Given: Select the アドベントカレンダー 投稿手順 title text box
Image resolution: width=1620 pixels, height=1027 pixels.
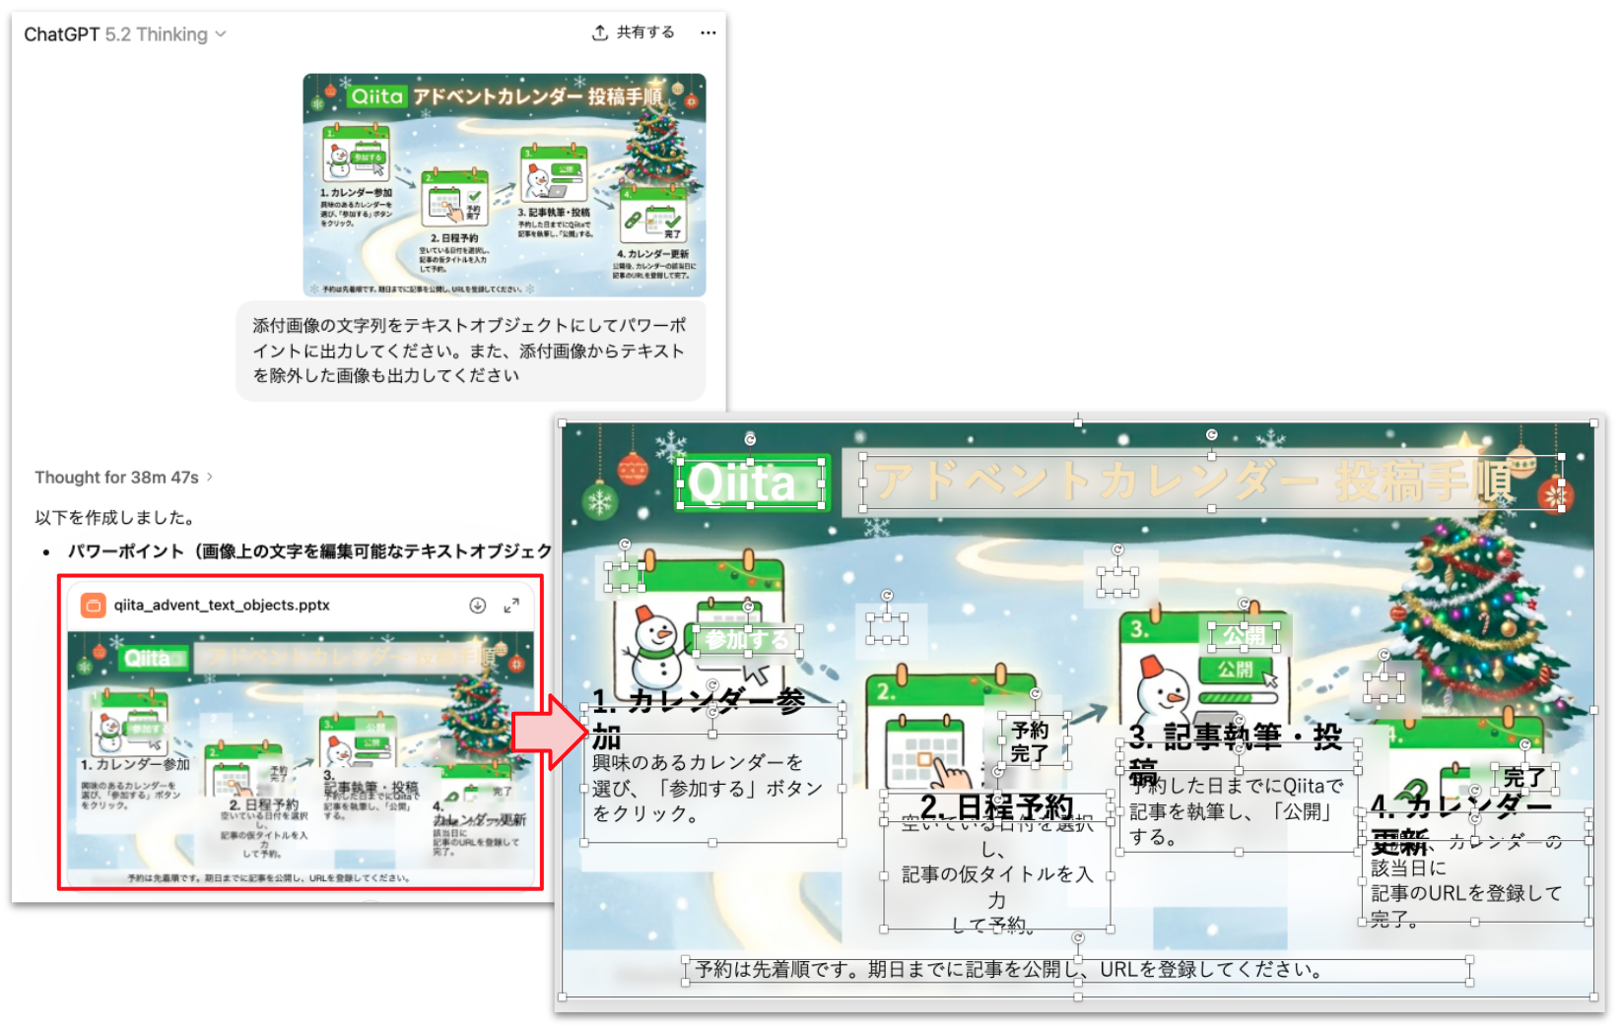Looking at the screenshot, I should [x=1211, y=481].
